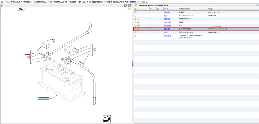The height and width of the screenshot is (124, 259).
Task: Collapse the parts list panel with the splitter arrow
Action: [x=133, y=64]
